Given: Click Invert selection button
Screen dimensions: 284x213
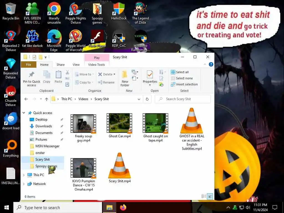Looking at the screenshot, I should (184, 84).
